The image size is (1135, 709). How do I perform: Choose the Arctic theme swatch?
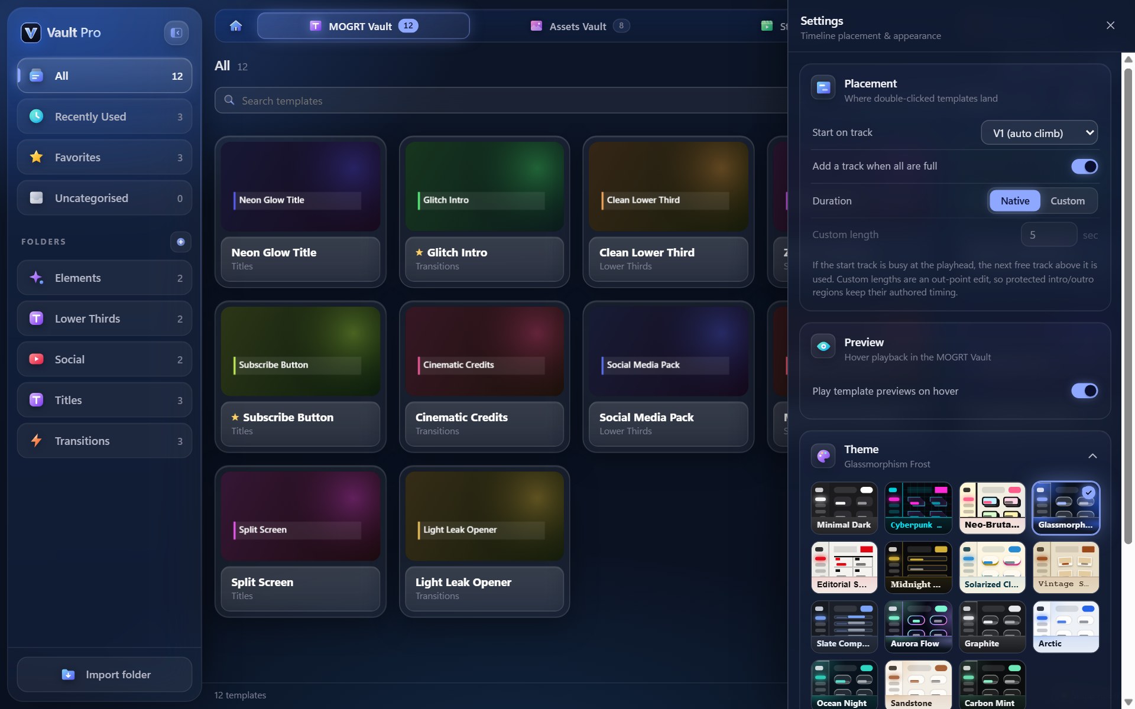tap(1066, 627)
